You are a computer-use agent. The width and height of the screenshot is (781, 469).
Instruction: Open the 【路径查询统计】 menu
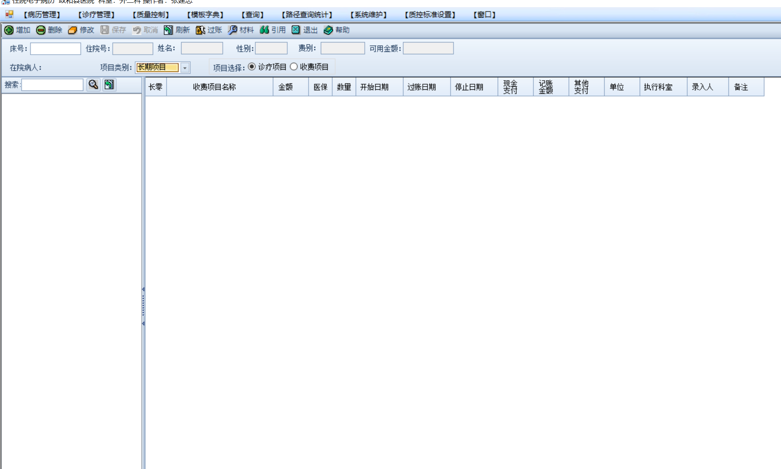pos(307,15)
